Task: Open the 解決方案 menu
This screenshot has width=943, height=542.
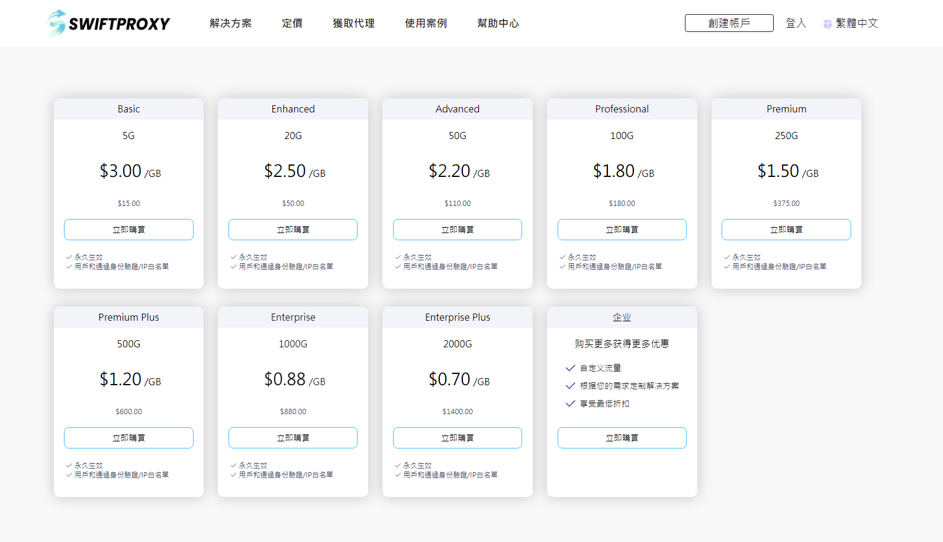Action: (230, 23)
